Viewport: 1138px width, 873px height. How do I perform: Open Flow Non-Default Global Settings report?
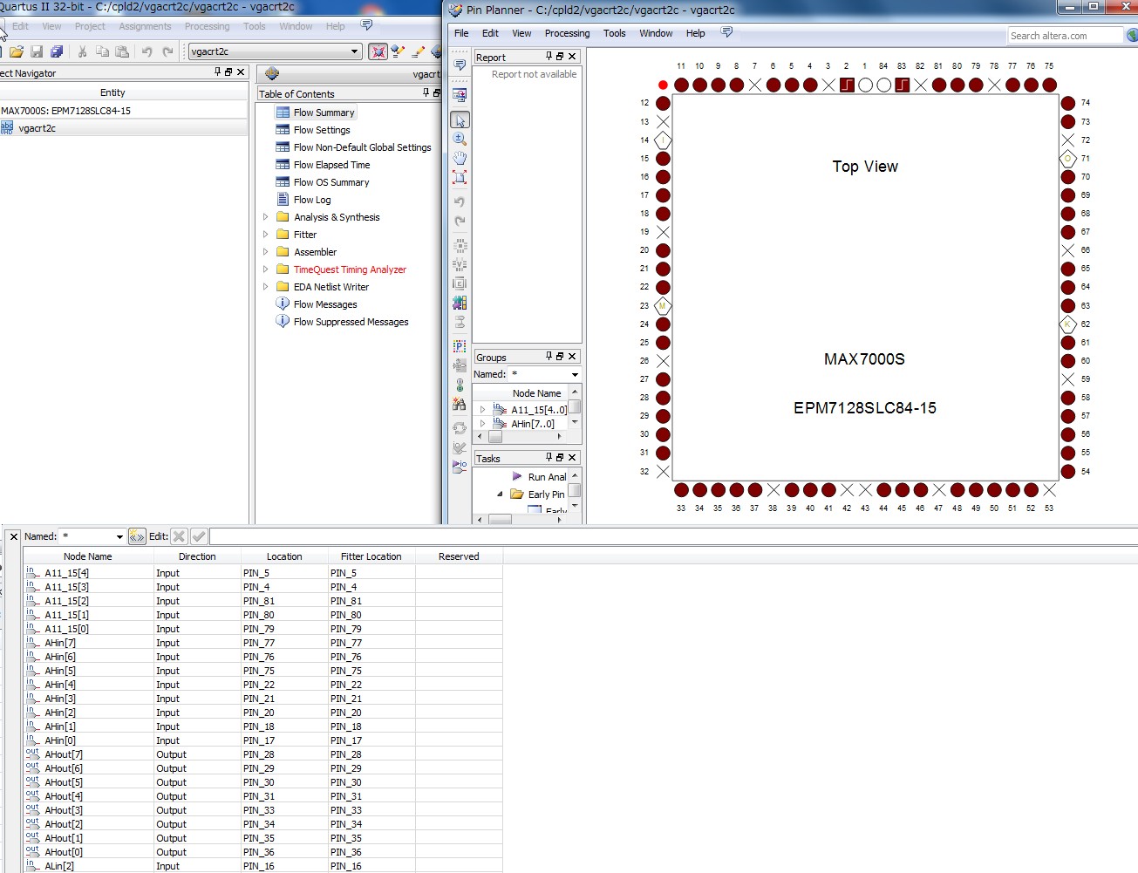click(x=362, y=147)
